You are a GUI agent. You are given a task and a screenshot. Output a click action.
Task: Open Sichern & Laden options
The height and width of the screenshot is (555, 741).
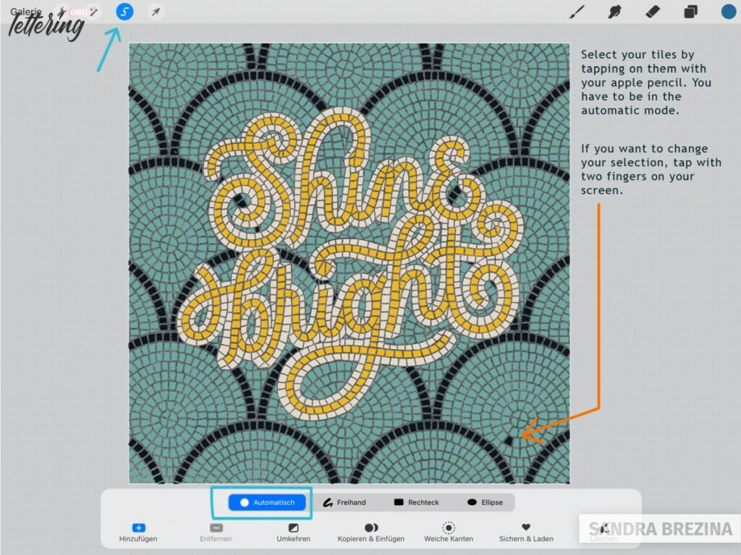click(x=525, y=528)
